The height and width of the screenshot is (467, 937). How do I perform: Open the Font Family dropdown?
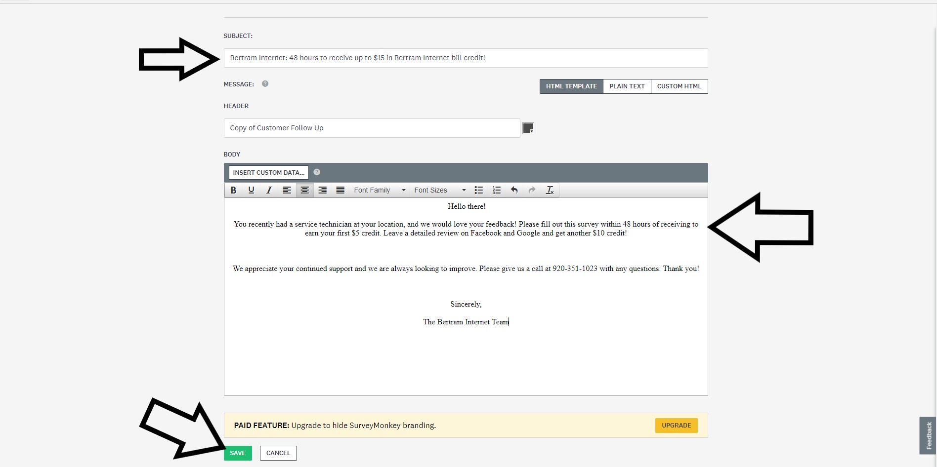(x=379, y=190)
